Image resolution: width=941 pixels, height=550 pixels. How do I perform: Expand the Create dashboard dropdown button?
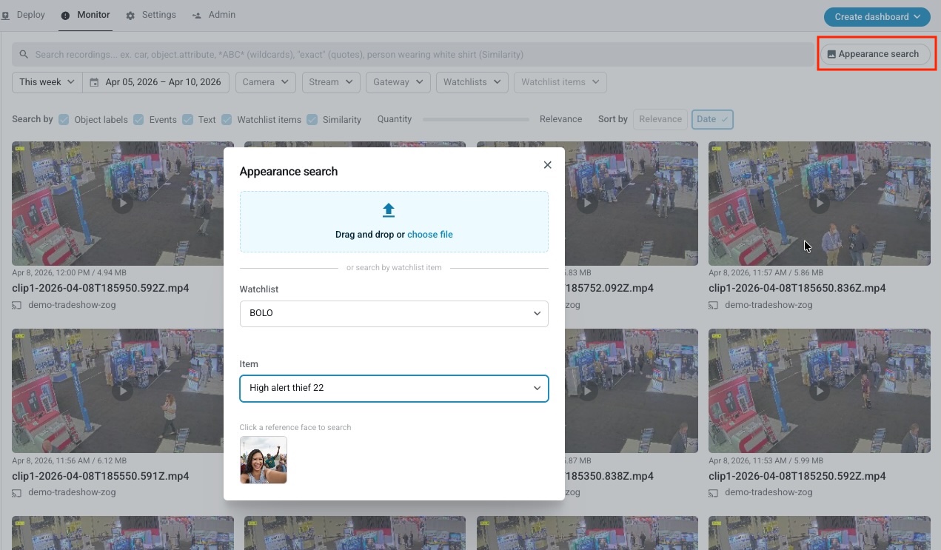coord(877,17)
